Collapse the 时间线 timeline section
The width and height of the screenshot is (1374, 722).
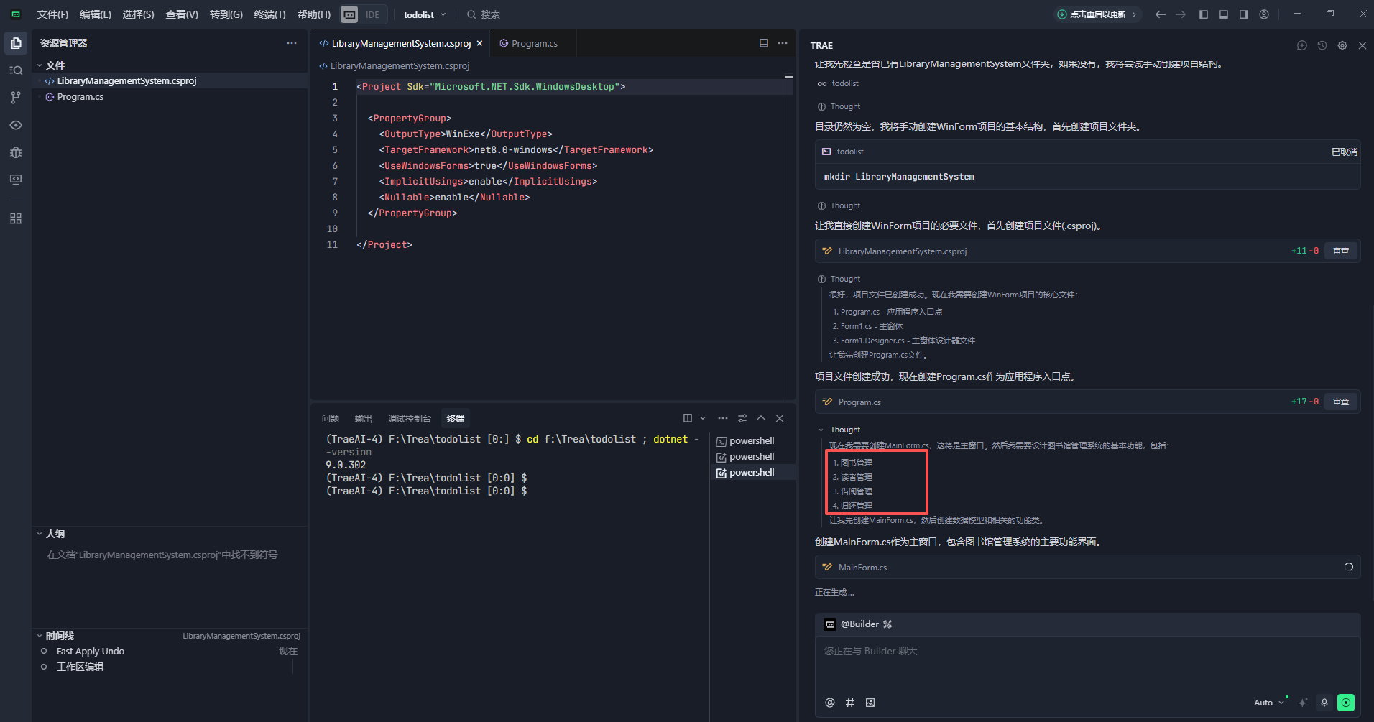coord(59,636)
